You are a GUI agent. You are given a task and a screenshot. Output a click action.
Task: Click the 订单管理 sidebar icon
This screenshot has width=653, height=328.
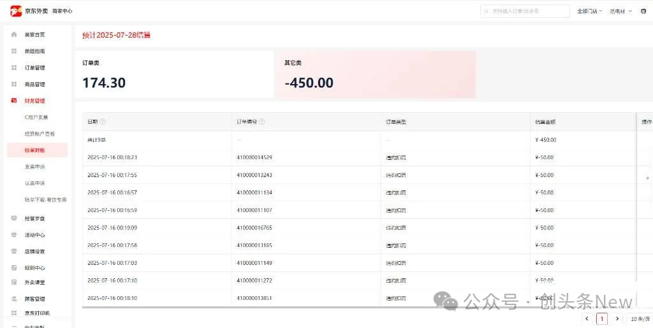pyautogui.click(x=14, y=68)
